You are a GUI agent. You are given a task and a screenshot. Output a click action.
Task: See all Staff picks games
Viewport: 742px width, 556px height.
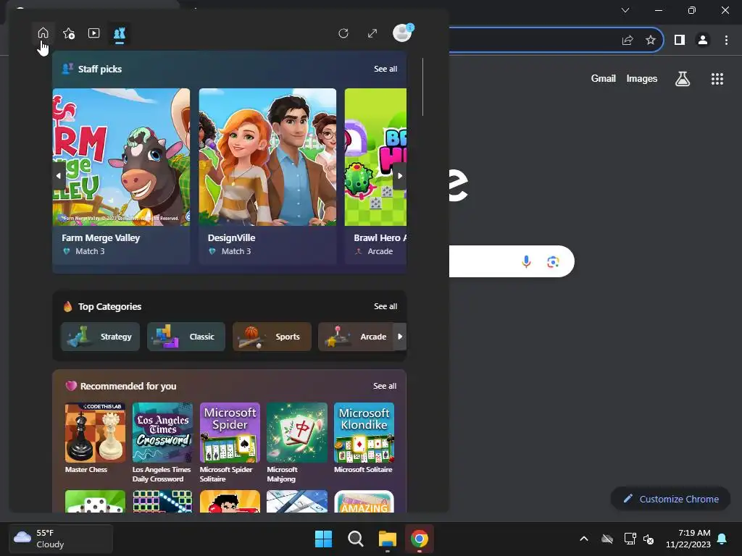click(x=385, y=69)
